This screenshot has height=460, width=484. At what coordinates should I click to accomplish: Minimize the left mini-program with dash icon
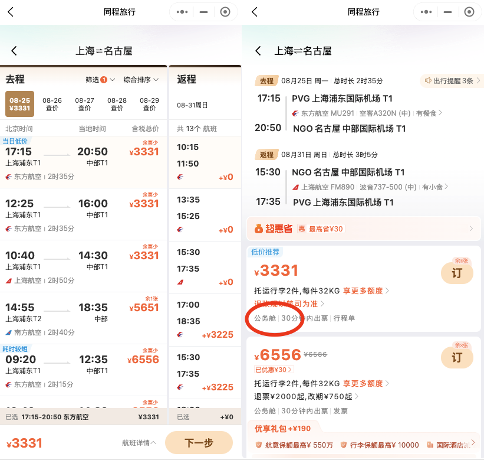203,12
